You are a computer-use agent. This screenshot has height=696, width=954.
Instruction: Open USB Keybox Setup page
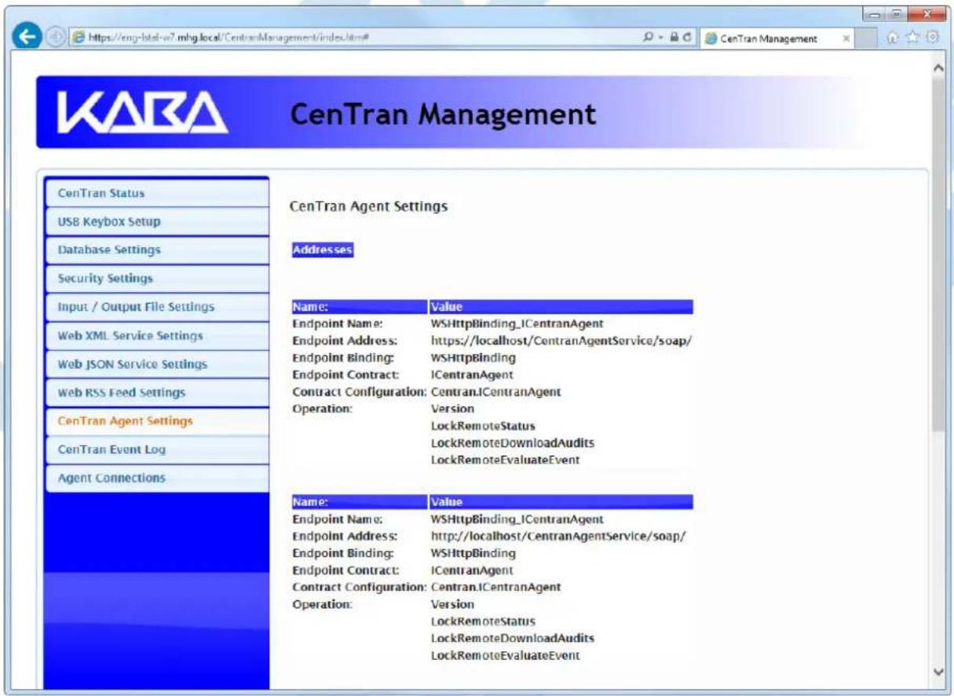(x=157, y=221)
